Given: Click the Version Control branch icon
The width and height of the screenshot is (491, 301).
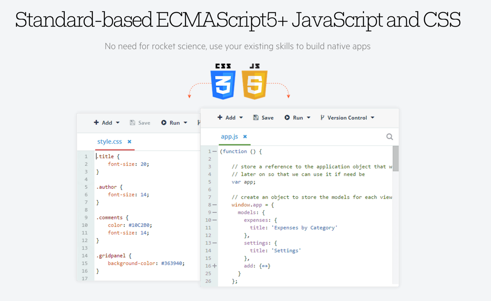Looking at the screenshot, I should coord(322,117).
